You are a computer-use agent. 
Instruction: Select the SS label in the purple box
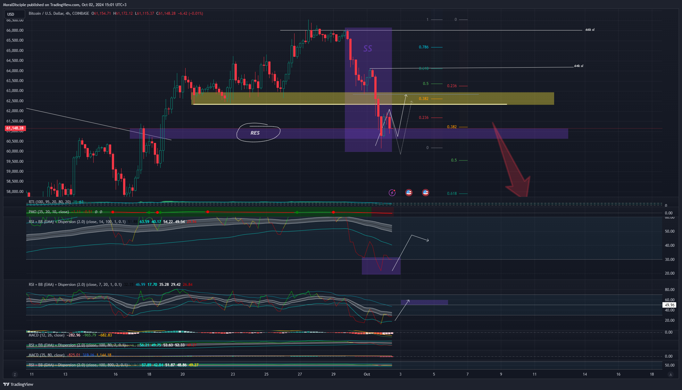pyautogui.click(x=368, y=48)
